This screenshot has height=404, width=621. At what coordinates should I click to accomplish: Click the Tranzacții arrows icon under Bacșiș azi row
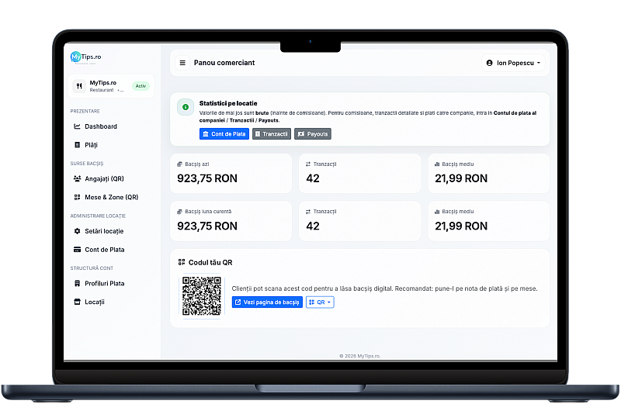[x=308, y=164]
